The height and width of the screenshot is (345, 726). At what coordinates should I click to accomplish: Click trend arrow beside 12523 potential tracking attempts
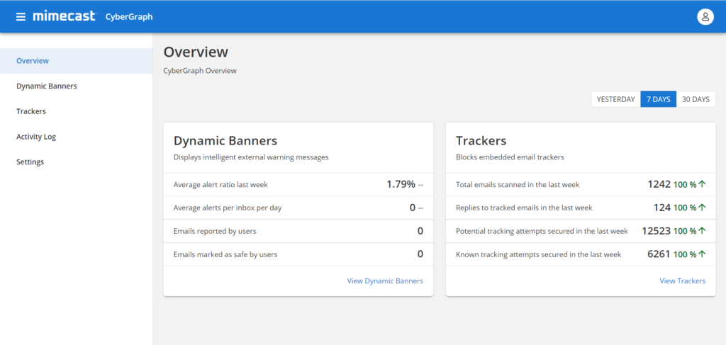coord(702,231)
